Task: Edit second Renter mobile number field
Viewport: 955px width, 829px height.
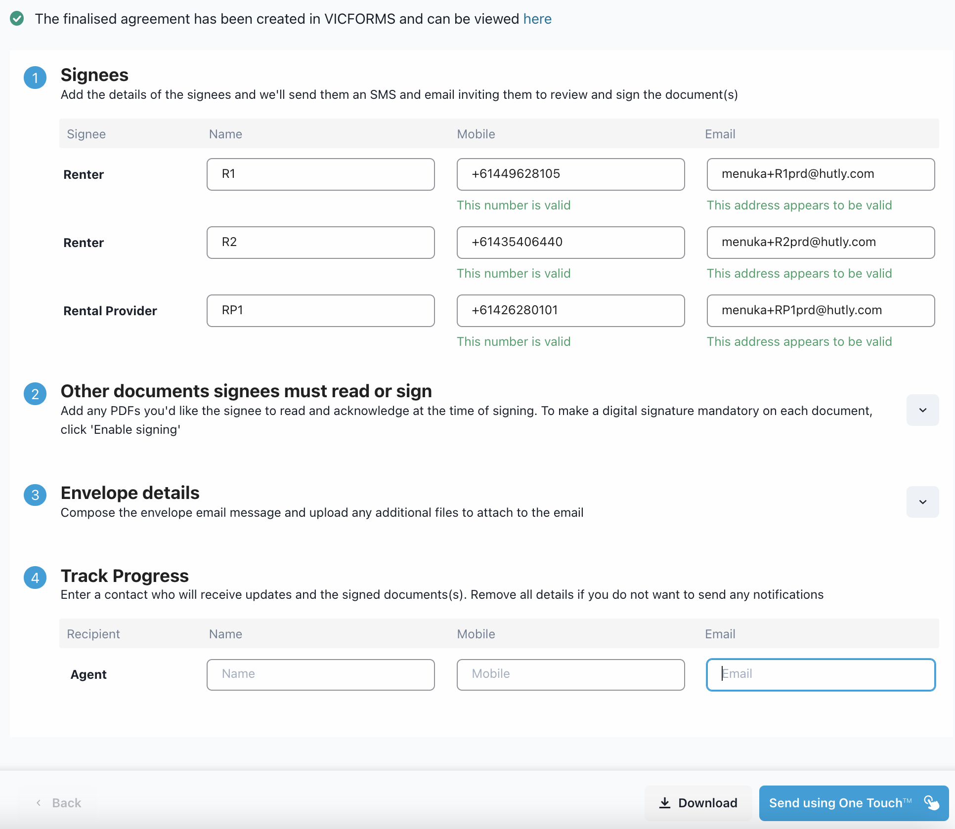Action: coord(570,243)
